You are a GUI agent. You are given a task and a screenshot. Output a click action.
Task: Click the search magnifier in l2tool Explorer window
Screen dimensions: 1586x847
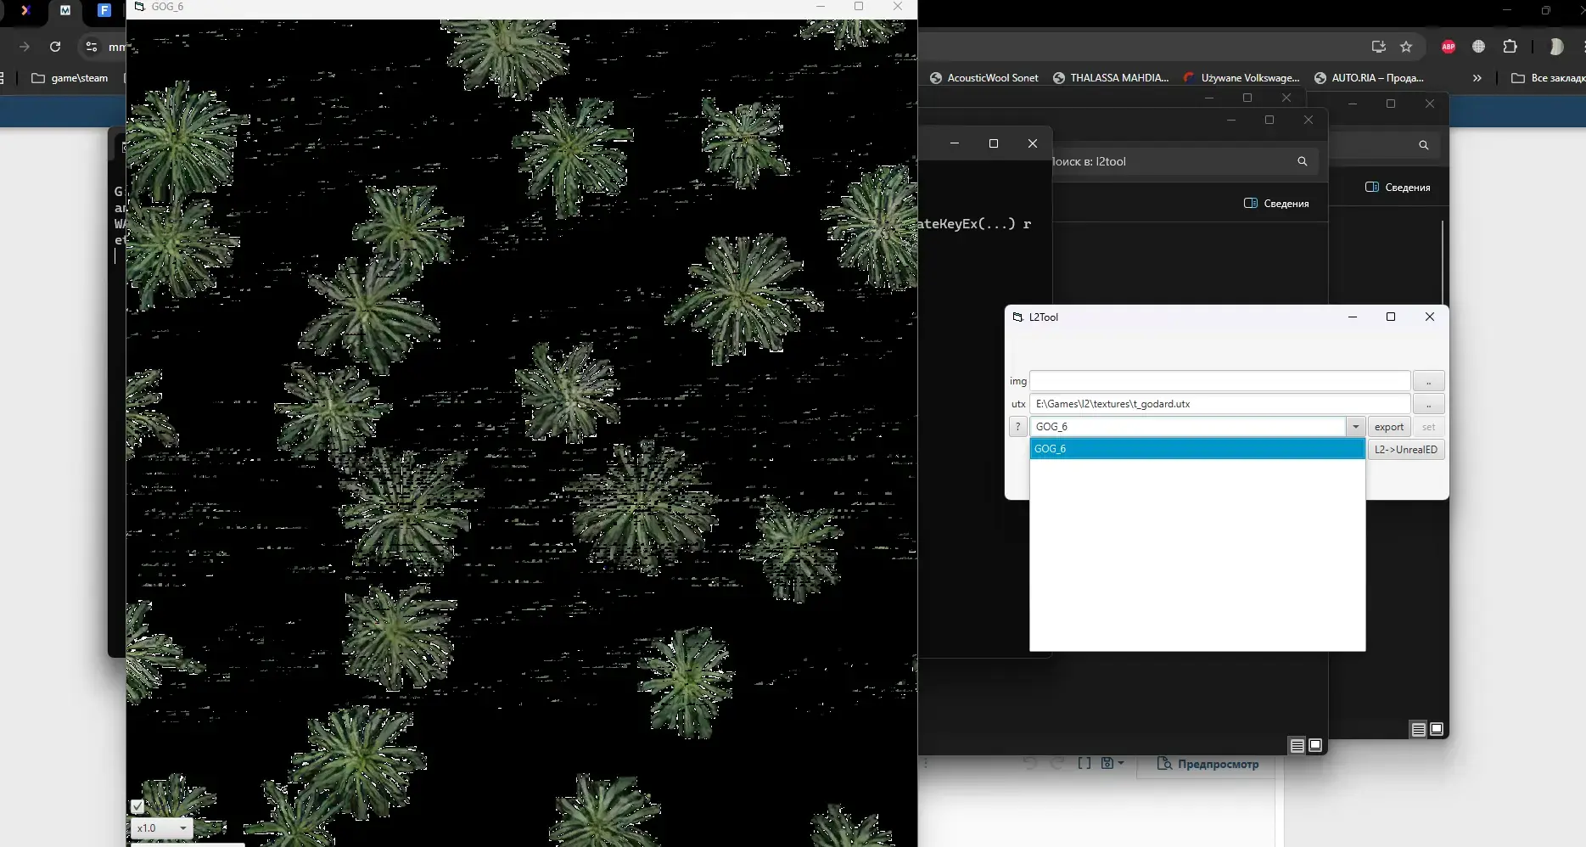(x=1302, y=161)
